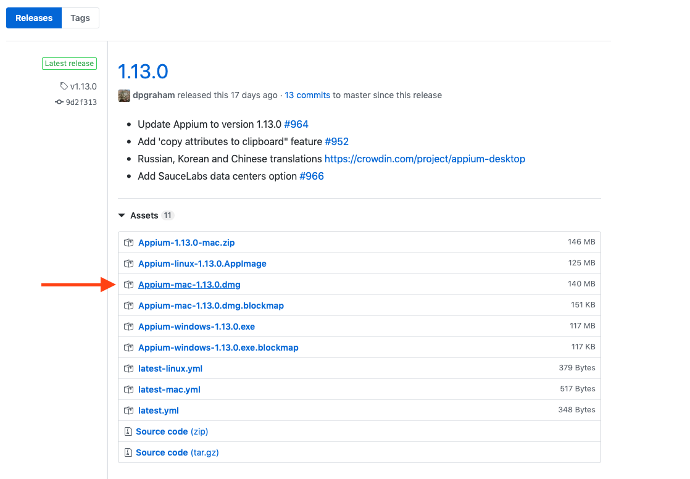Open the 1.13.0 release title
The width and height of the screenshot is (690, 479).
pyautogui.click(x=143, y=72)
